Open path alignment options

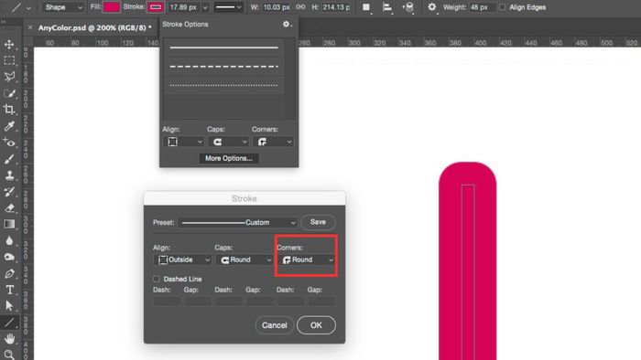(x=386, y=7)
